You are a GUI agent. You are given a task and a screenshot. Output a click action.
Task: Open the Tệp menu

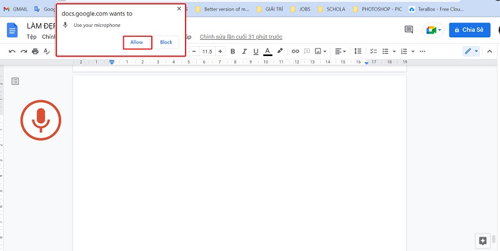(x=31, y=37)
